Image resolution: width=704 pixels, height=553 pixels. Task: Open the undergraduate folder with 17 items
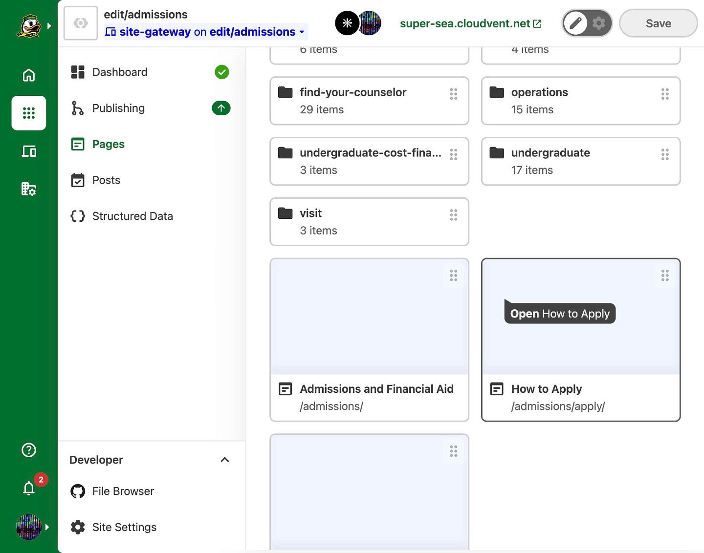581,161
